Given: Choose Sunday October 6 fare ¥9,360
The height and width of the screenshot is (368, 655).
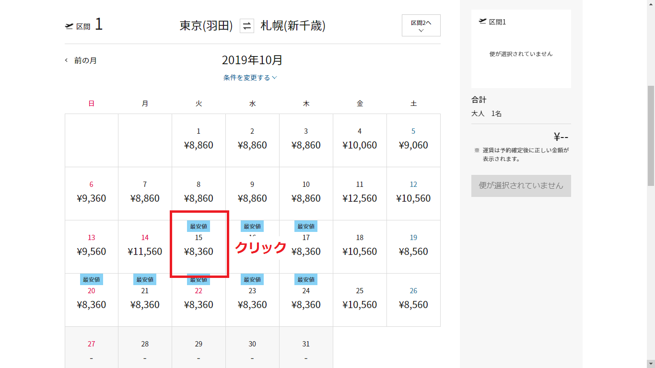Looking at the screenshot, I should coord(91,193).
